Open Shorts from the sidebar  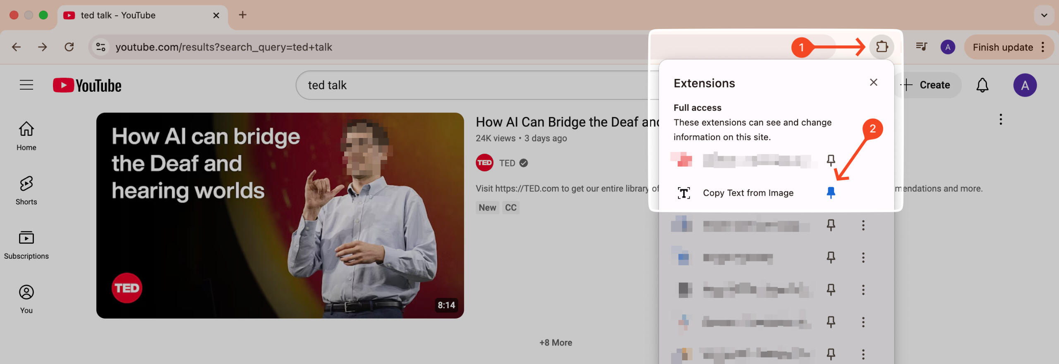coord(26,190)
